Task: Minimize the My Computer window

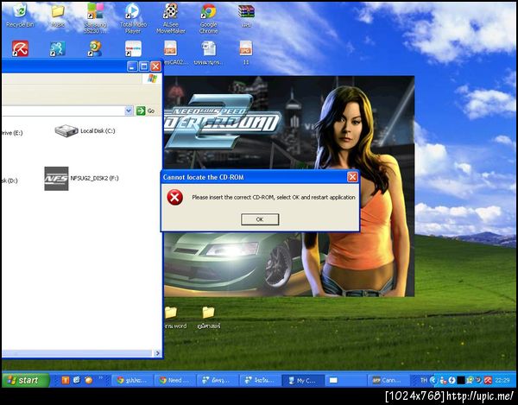Action: click(132, 66)
